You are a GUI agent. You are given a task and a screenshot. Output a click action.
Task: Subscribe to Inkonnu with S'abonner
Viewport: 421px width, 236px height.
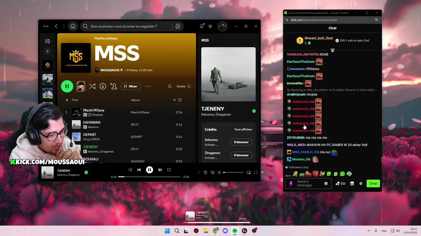tap(241, 142)
